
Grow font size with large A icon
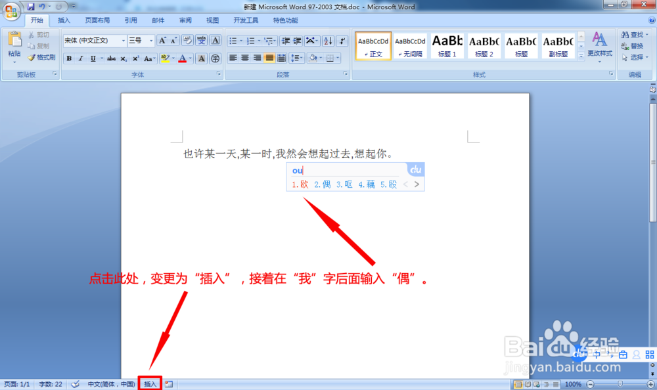click(x=162, y=40)
